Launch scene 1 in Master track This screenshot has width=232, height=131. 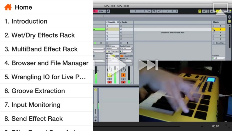pyautogui.click(x=213, y=26)
